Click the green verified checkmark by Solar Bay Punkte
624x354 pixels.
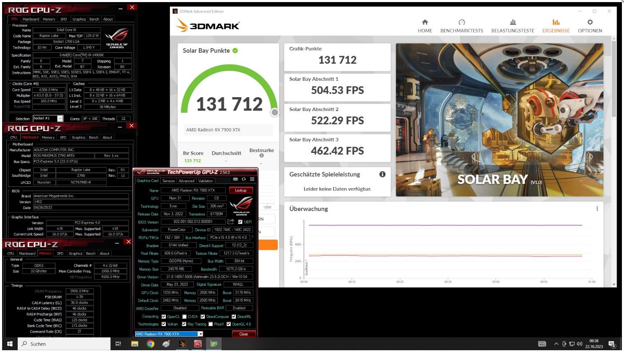235,51
